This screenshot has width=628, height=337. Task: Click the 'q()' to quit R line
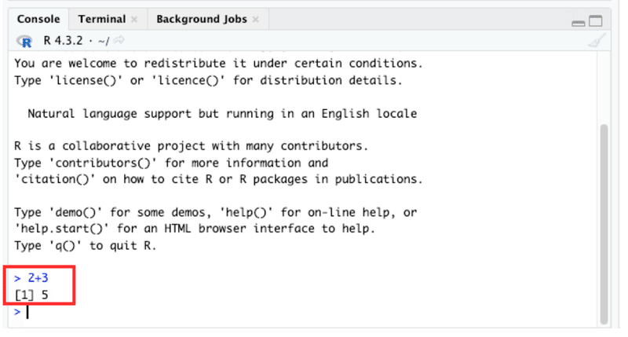(86, 245)
